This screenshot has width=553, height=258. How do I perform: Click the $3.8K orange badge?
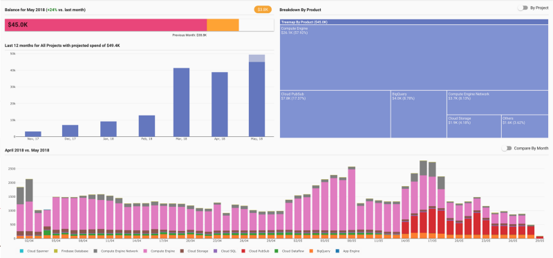pos(263,10)
